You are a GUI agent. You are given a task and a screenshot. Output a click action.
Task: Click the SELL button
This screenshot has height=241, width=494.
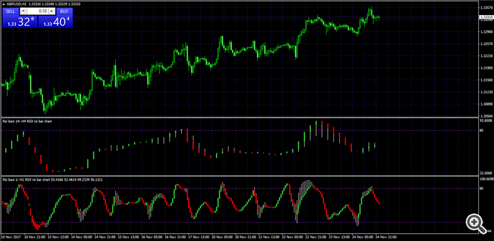pos(11,11)
